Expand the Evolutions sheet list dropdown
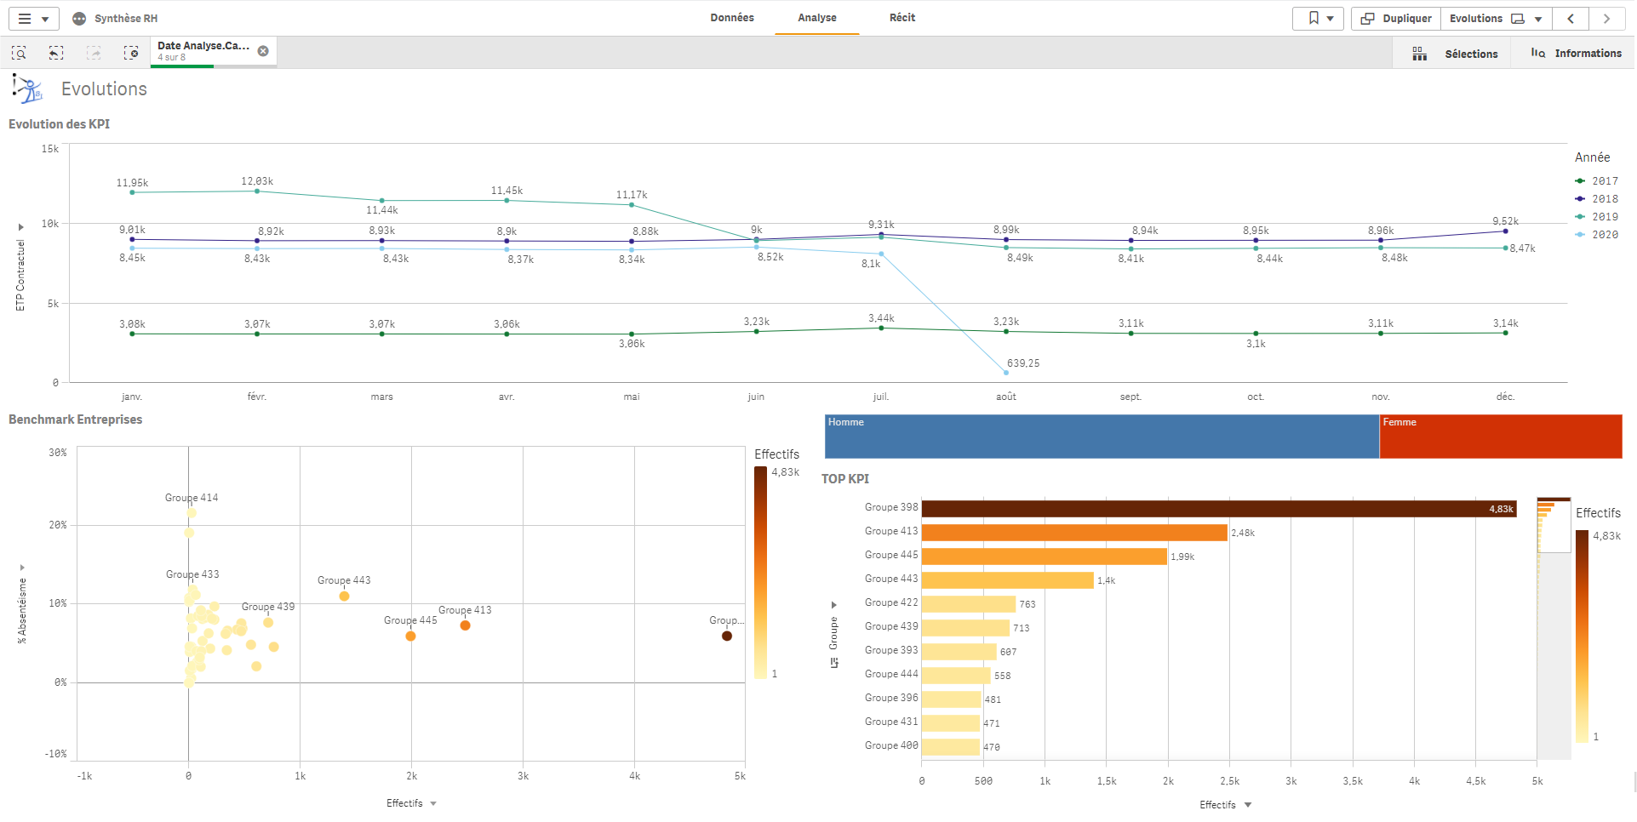 click(1538, 19)
